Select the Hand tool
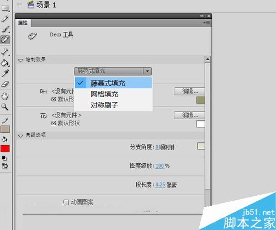 click(x=5, y=96)
